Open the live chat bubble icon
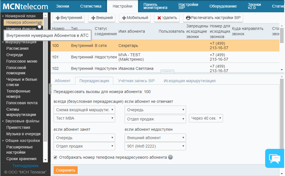The image size is (285, 176). [274, 158]
